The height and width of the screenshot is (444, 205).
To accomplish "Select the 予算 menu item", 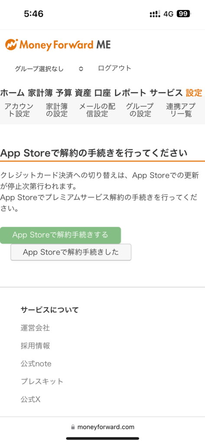I will [x=64, y=93].
